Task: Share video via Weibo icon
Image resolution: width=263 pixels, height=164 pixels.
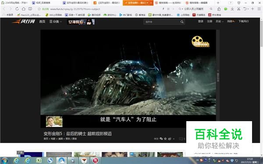Action: pos(170,139)
